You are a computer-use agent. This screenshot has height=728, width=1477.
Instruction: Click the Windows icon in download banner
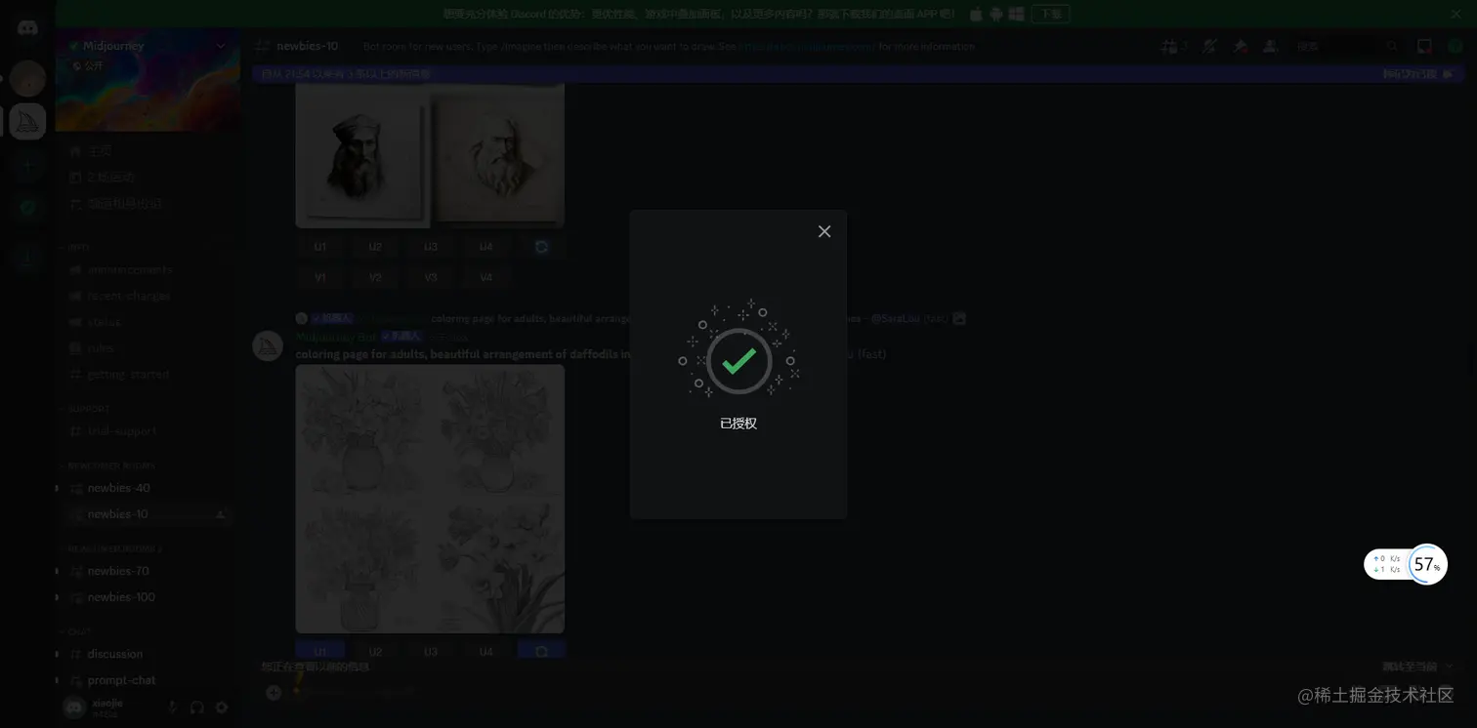(x=1016, y=14)
